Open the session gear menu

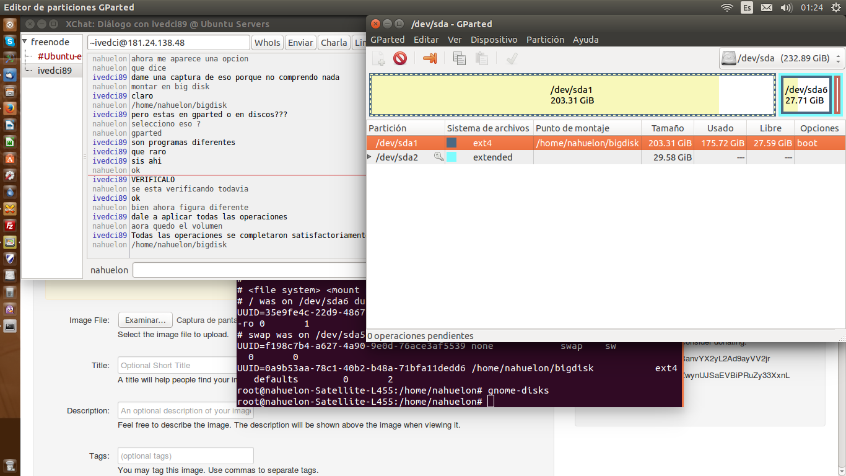(836, 7)
